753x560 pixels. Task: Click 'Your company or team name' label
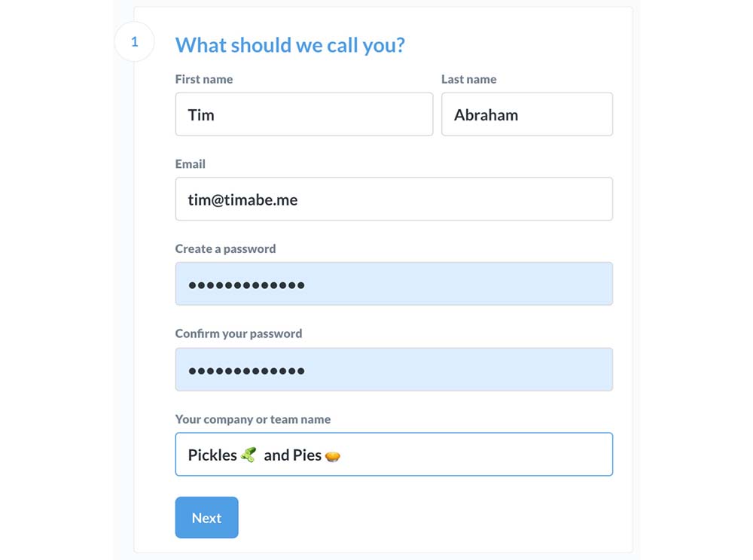pos(253,419)
